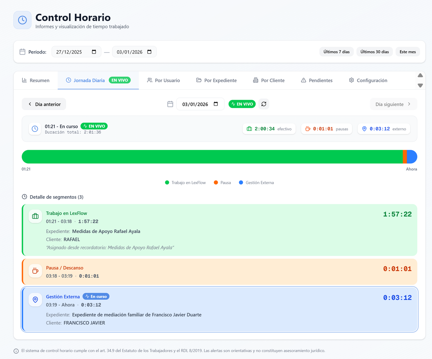Toggle the green EN VIVO button by date field
432x359 pixels.
coord(242,104)
